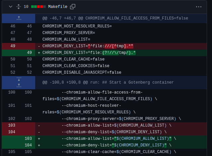Viewport: 212px width, 156px height.
Task: Collapse the Makefile diff with the chevron
Action: tap(11, 7)
